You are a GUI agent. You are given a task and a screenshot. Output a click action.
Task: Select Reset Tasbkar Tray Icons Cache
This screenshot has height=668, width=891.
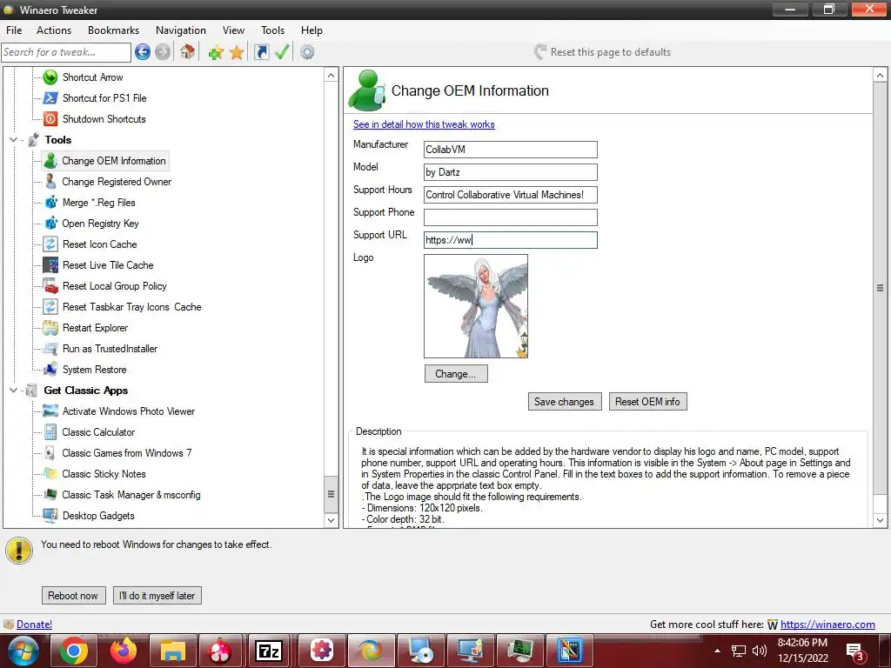(132, 307)
